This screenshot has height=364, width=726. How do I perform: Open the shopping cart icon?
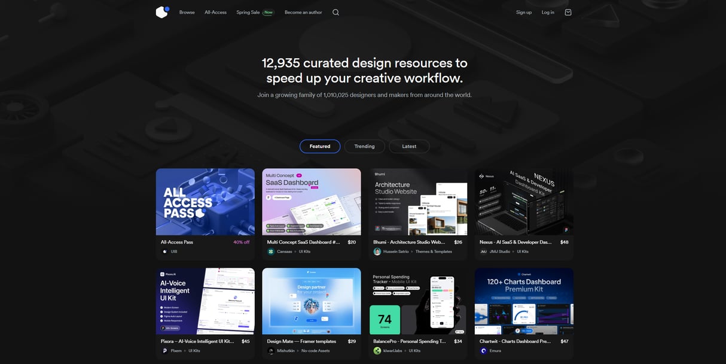pyautogui.click(x=568, y=12)
